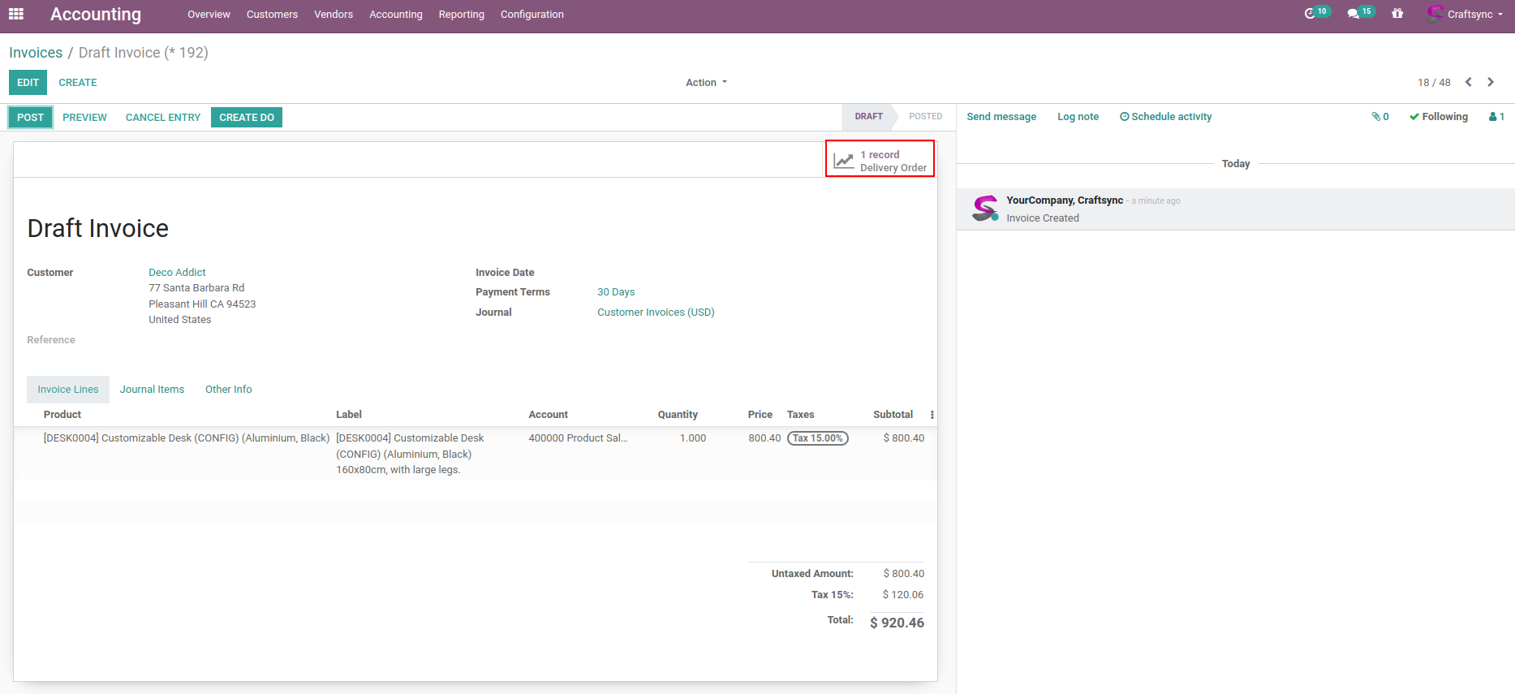
Task: Switch to the Journal Items tab
Action: (152, 390)
